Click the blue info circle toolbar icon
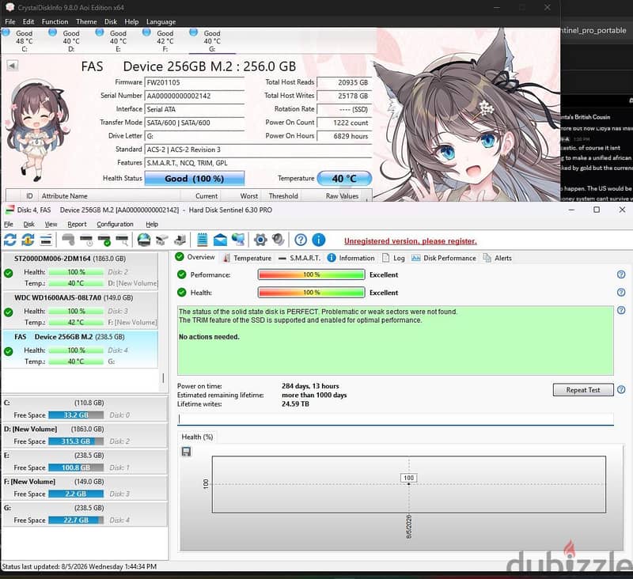The height and width of the screenshot is (579, 633). (x=319, y=240)
